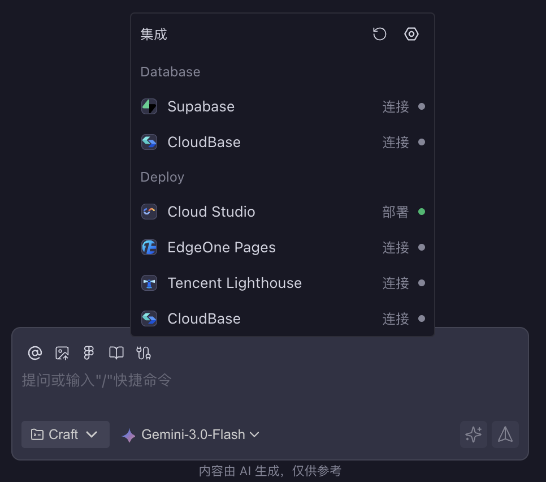This screenshot has width=546, height=482.
Task: Click the send message icon
Action: click(x=505, y=434)
